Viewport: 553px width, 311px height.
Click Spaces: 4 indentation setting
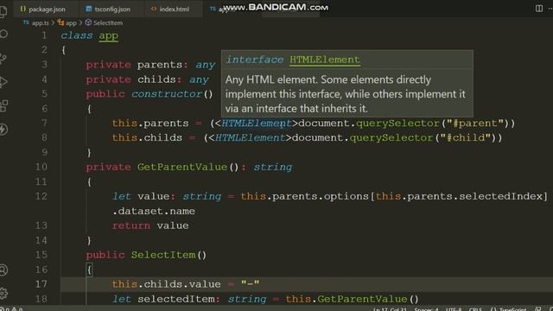point(426,309)
